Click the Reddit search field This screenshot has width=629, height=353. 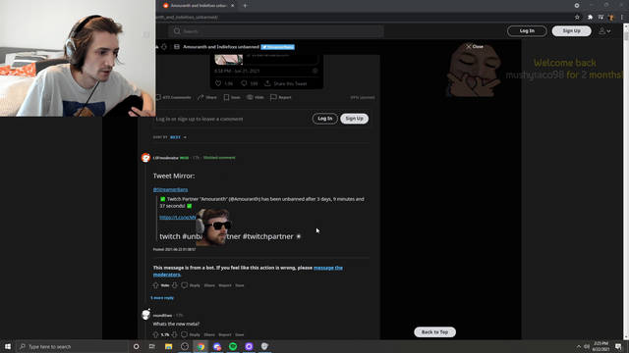pos(276,31)
